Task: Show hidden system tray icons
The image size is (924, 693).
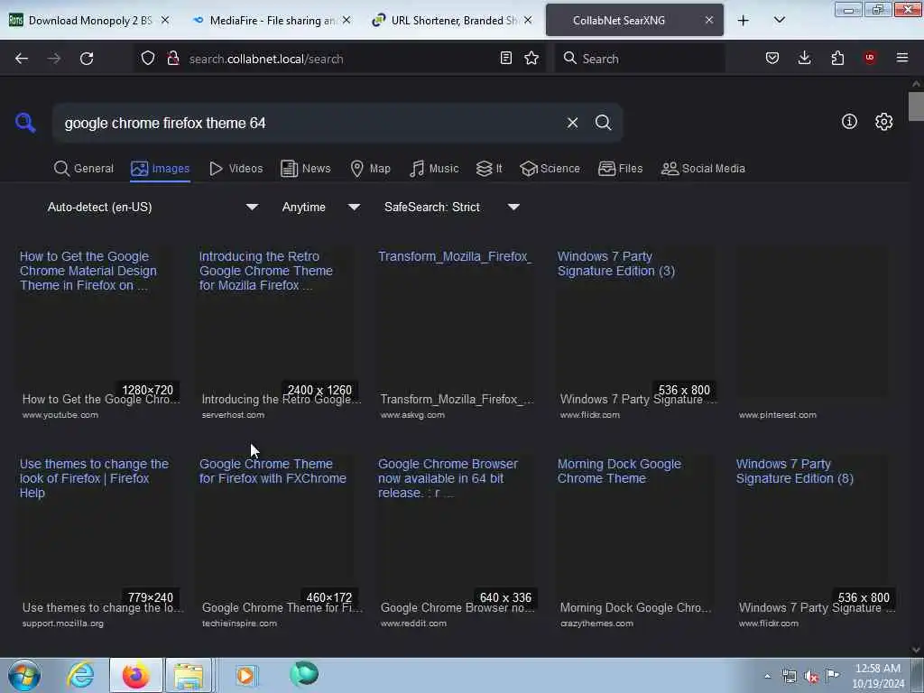Action: (x=767, y=677)
